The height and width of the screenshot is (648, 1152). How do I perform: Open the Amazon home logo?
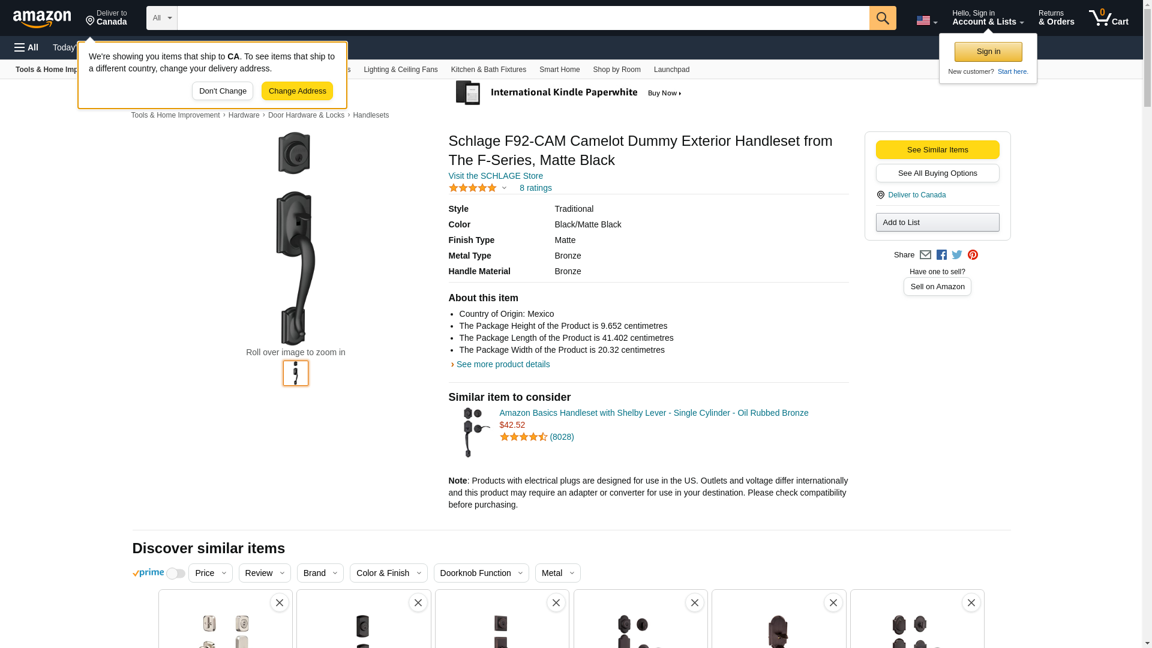(42, 19)
